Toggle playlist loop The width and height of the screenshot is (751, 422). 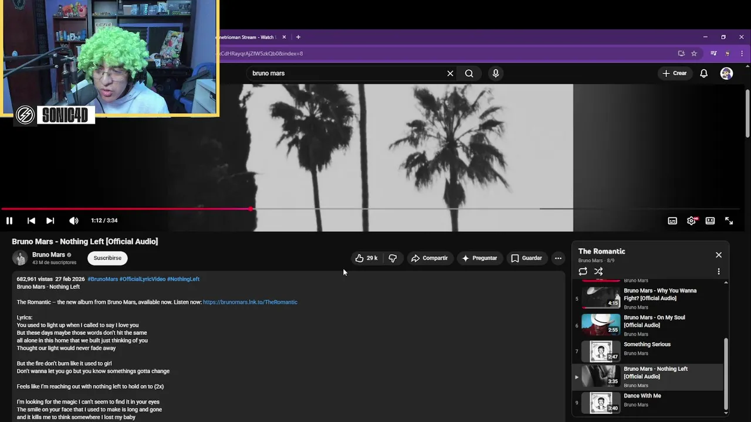click(x=583, y=271)
